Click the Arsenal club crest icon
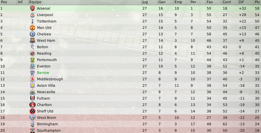 coord(32,8)
